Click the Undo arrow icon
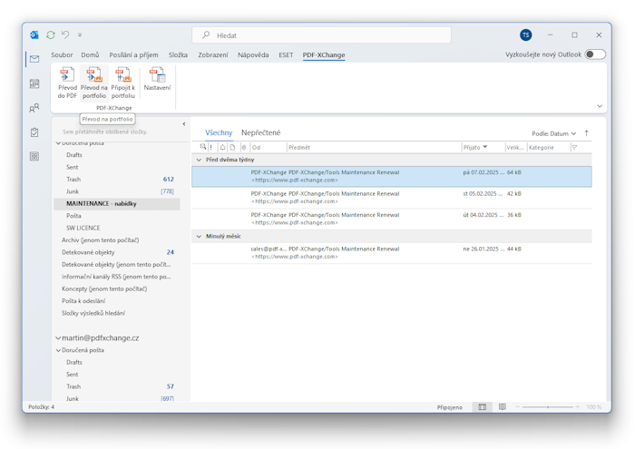Viewport: 635px width, 449px height. [65, 34]
